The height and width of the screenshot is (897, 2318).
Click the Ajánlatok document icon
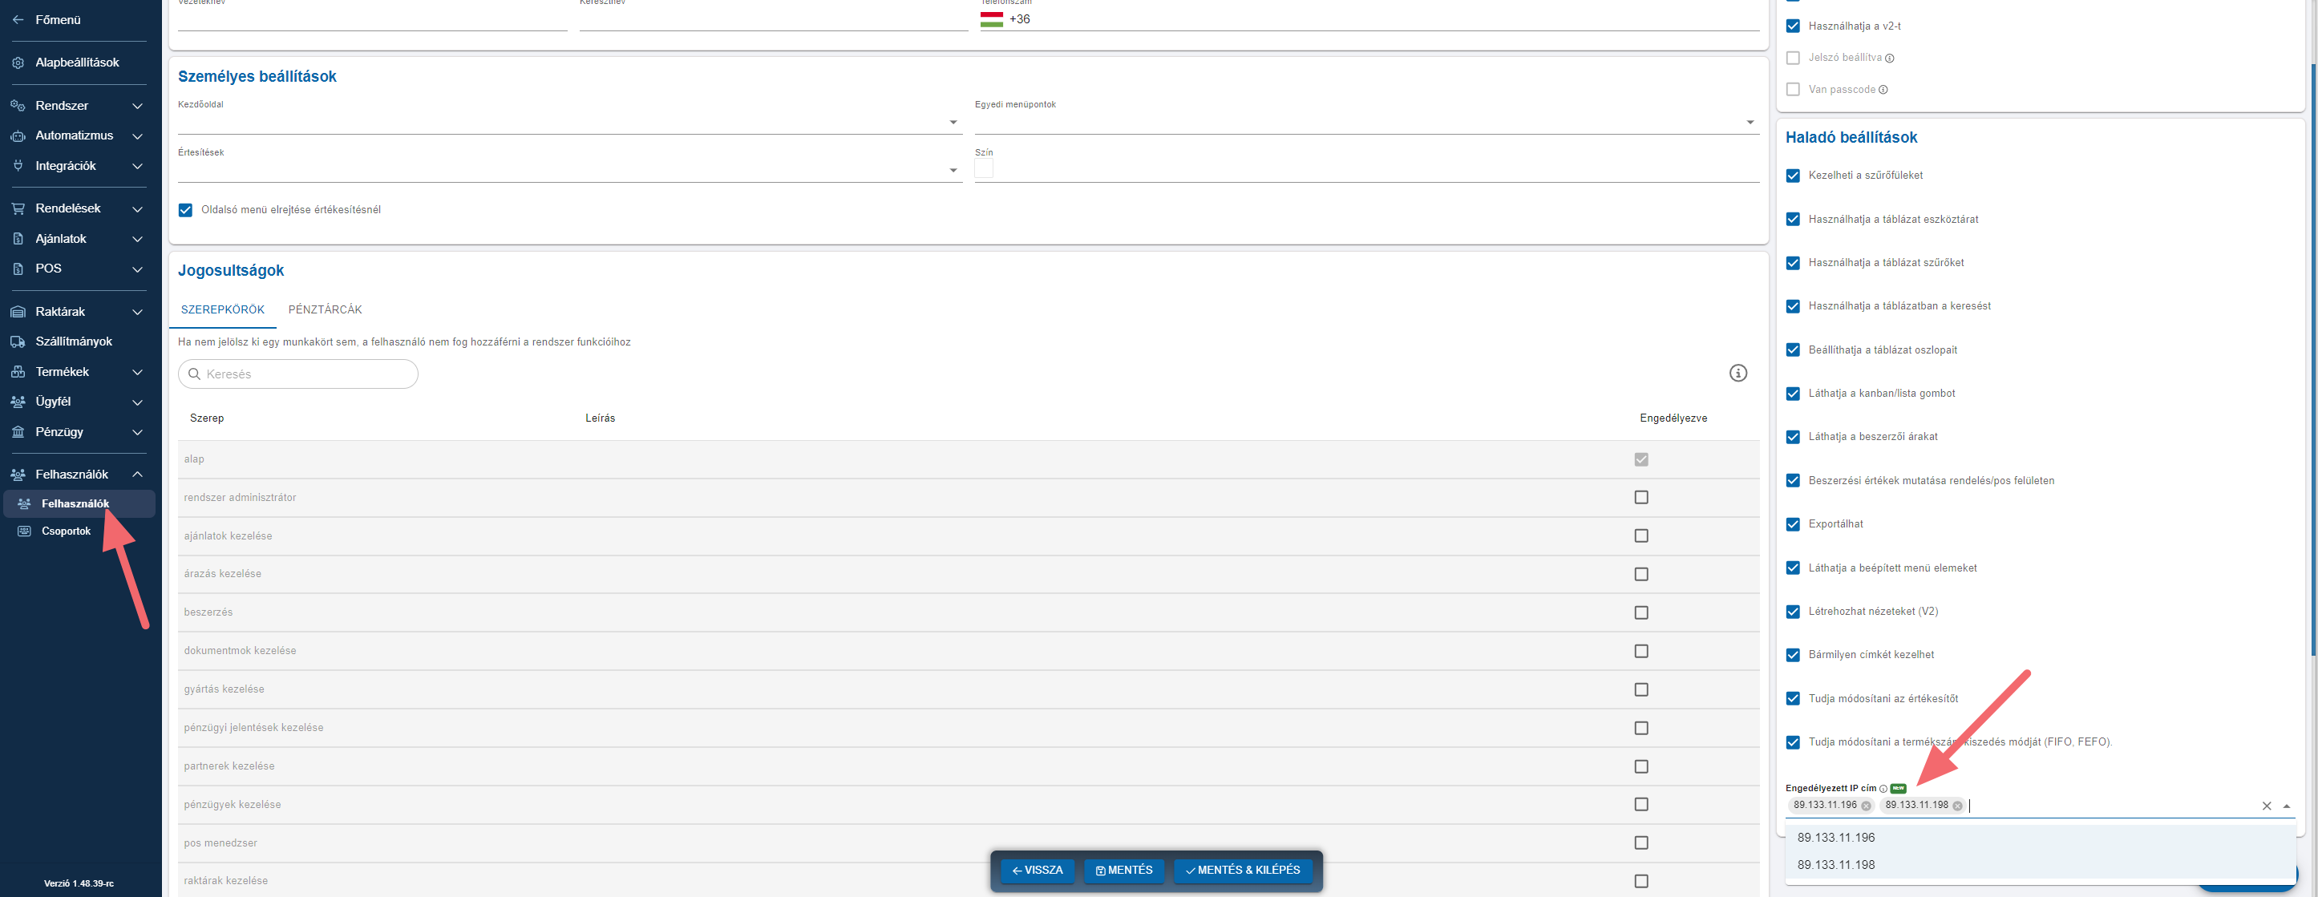[x=18, y=240]
